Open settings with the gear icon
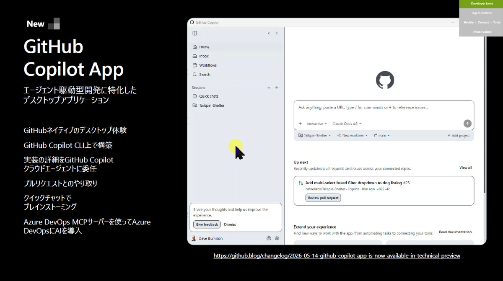Screen dimensions: 503x281 coord(277,238)
